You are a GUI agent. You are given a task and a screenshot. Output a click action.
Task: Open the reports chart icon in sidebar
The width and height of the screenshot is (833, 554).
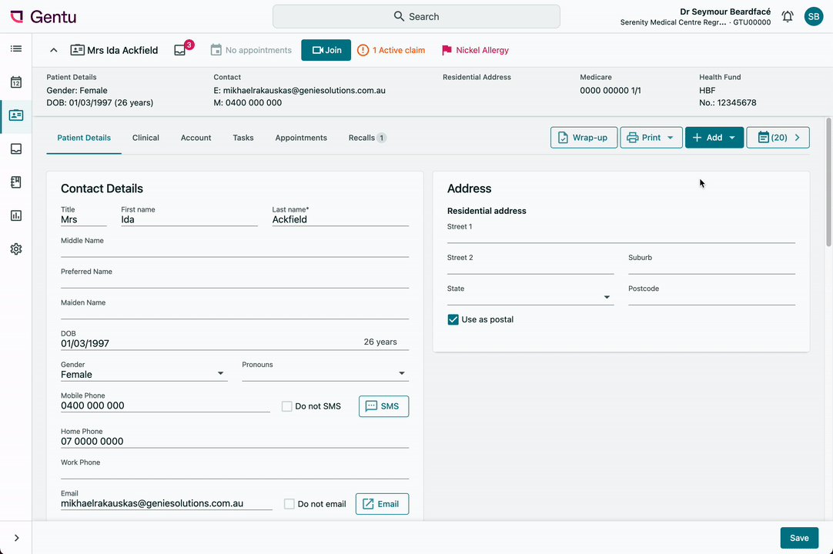tap(16, 215)
